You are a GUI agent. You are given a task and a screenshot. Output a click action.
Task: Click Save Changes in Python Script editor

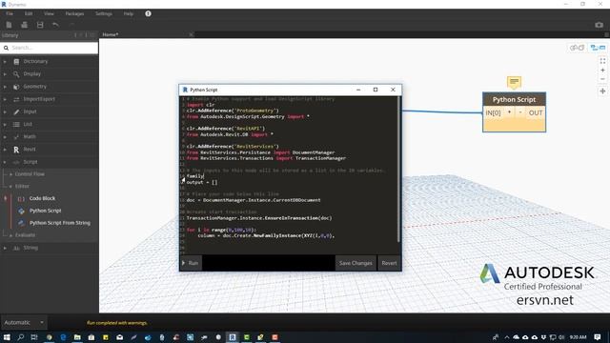356,263
